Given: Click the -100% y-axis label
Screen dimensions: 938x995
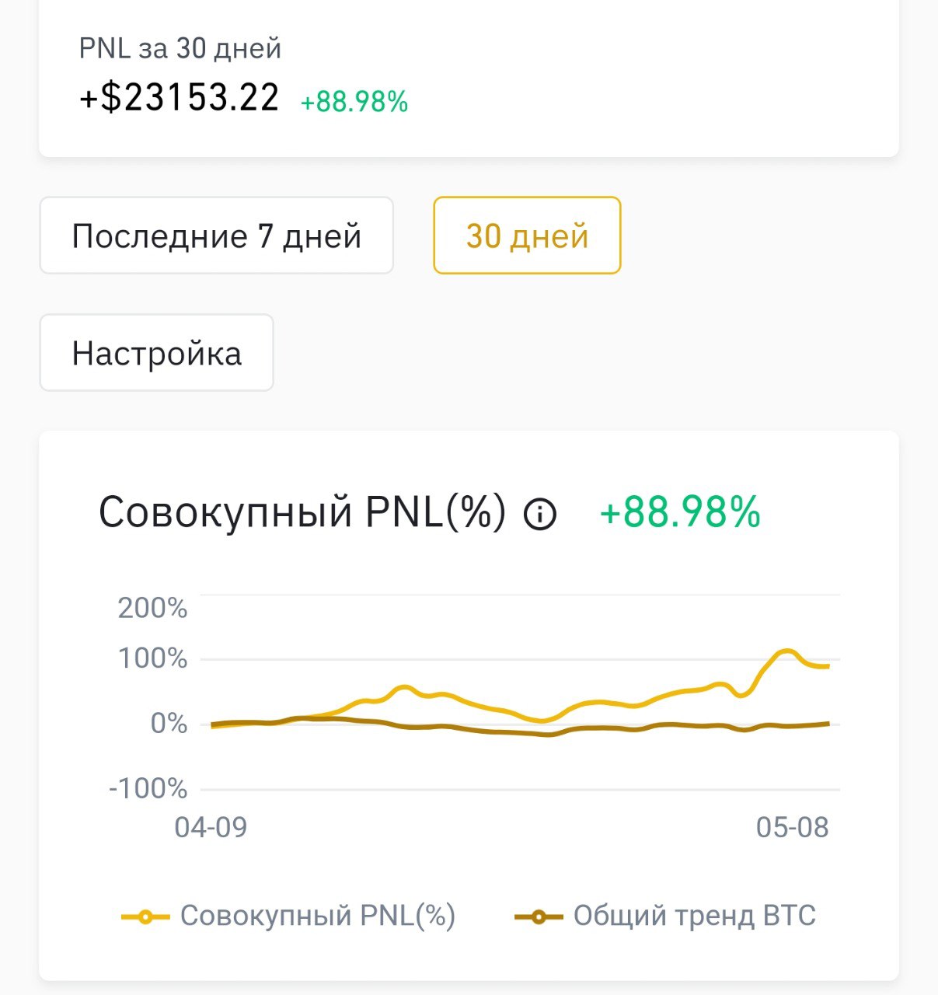Looking at the screenshot, I should [x=148, y=788].
